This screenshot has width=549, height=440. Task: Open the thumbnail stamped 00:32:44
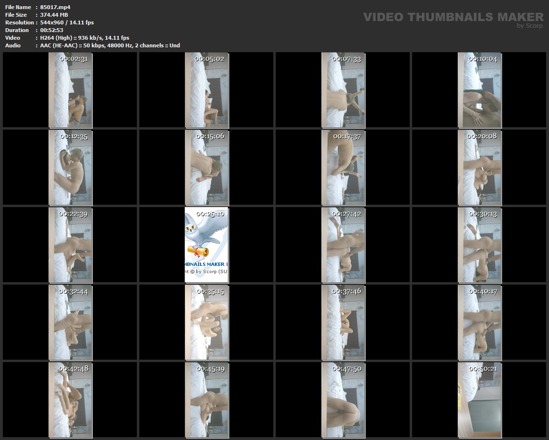(x=70, y=322)
